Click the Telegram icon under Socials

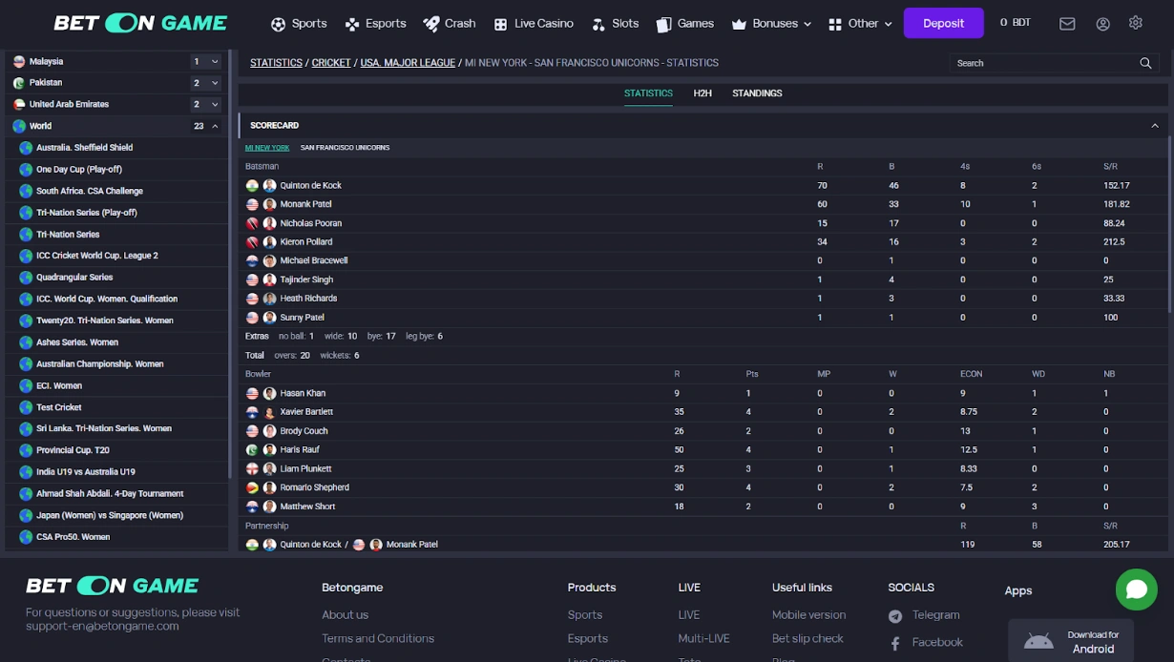click(895, 616)
